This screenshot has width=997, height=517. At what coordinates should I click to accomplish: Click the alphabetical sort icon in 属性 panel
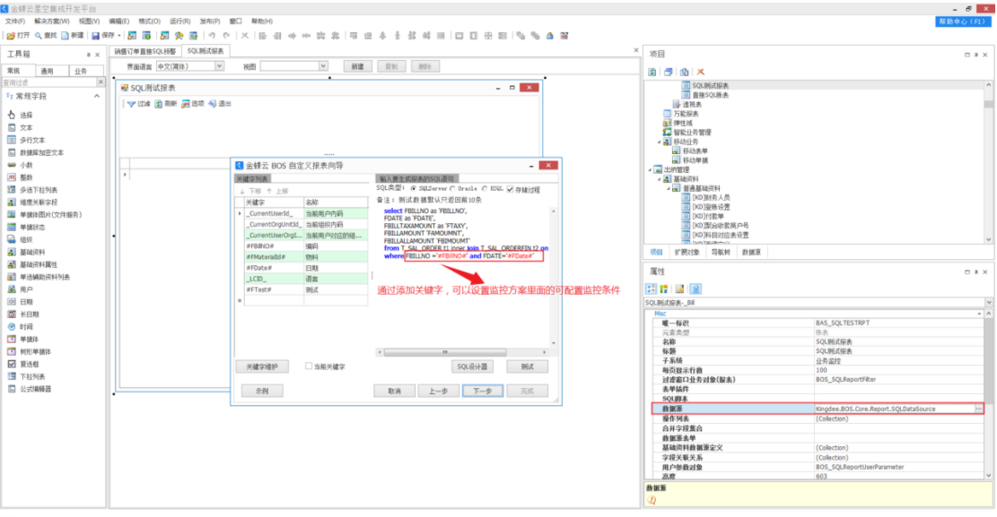point(664,289)
